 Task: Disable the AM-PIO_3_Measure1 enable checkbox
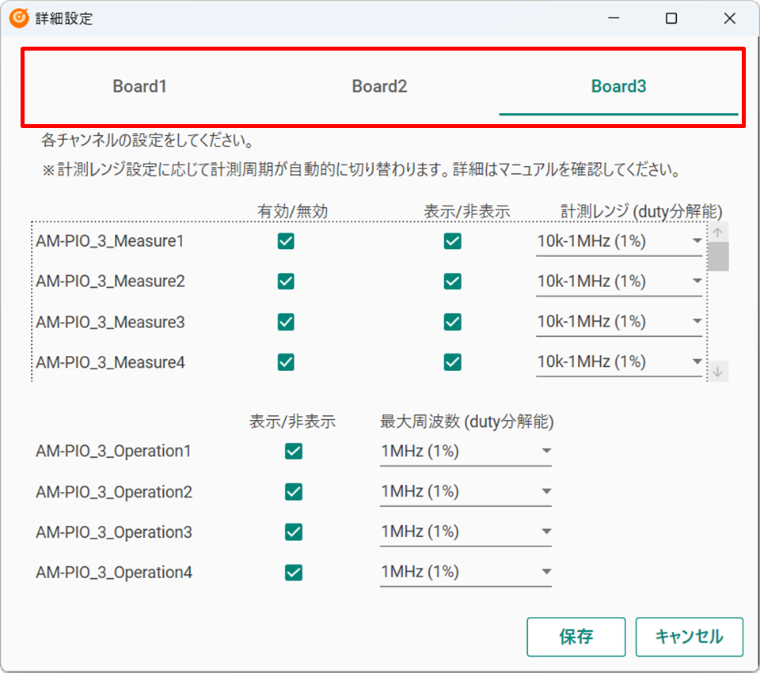click(x=286, y=241)
